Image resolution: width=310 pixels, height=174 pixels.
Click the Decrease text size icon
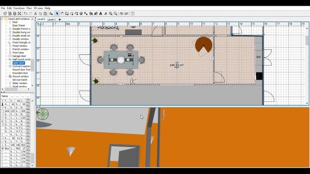pyautogui.click(x=96, y=14)
